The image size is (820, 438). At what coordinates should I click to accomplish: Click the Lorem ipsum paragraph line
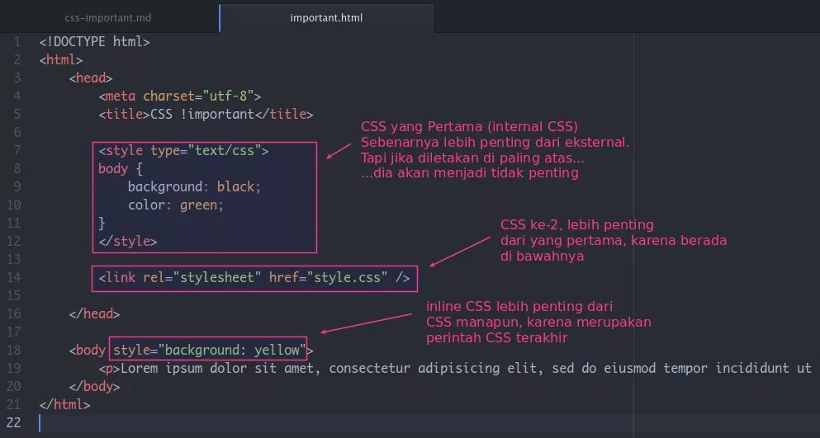(455, 369)
